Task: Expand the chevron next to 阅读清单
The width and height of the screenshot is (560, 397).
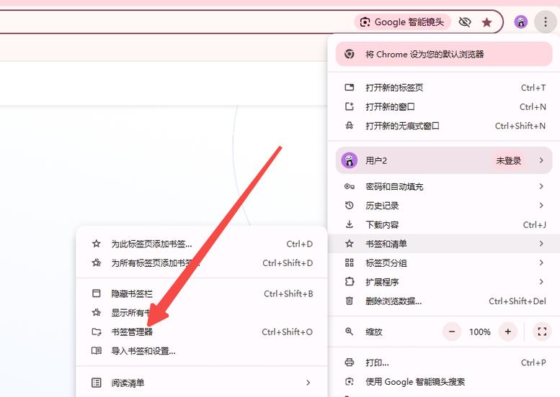Action: 308,383
